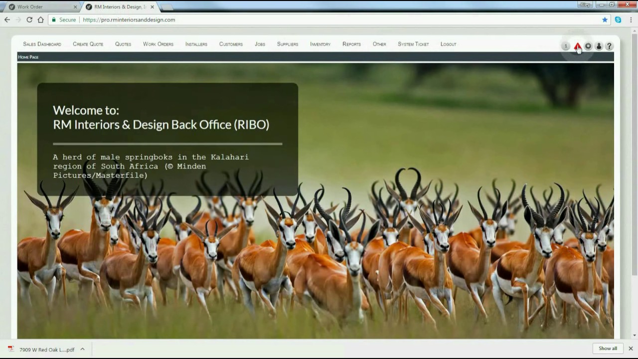Click Logout in the navigation bar
Image resolution: width=638 pixels, height=359 pixels.
[x=448, y=44]
